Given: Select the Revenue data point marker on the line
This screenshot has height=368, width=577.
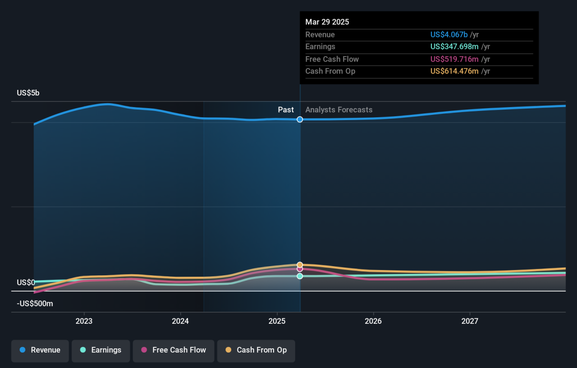Looking at the screenshot, I should (300, 119).
